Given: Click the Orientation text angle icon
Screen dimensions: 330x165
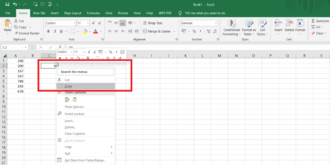Looking at the screenshot, I should (130, 23).
